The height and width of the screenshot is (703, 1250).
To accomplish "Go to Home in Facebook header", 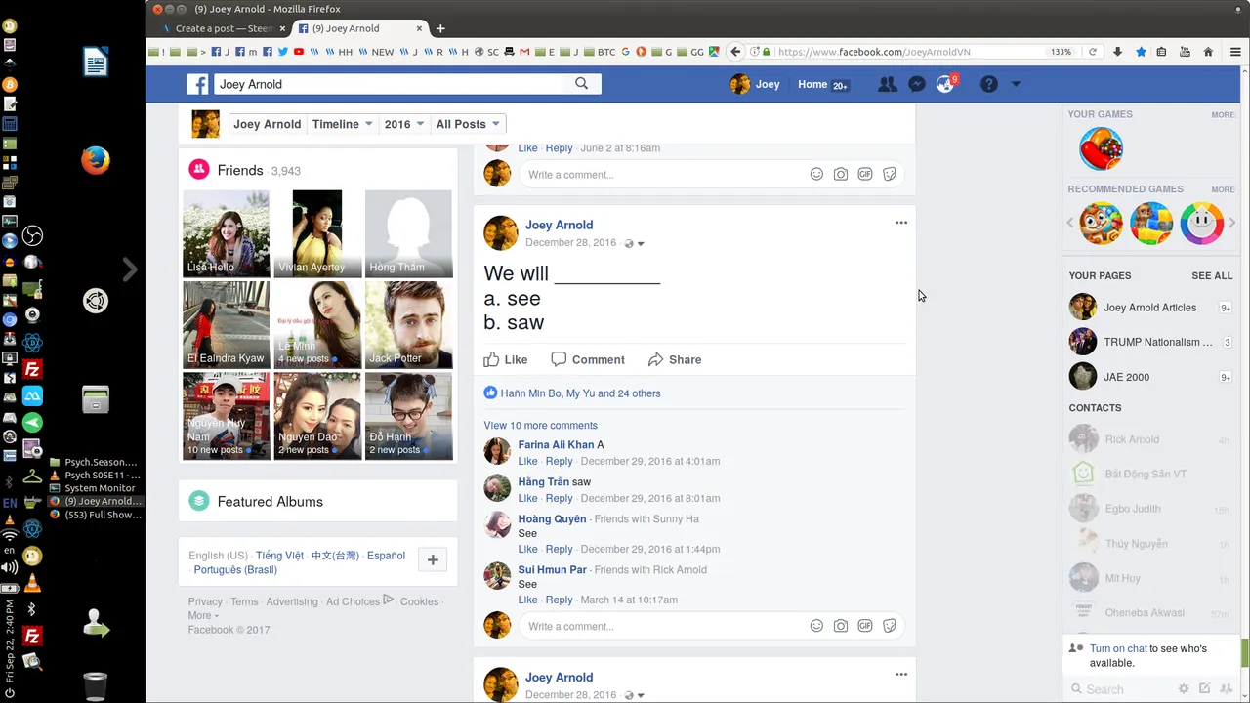I will [x=812, y=85].
